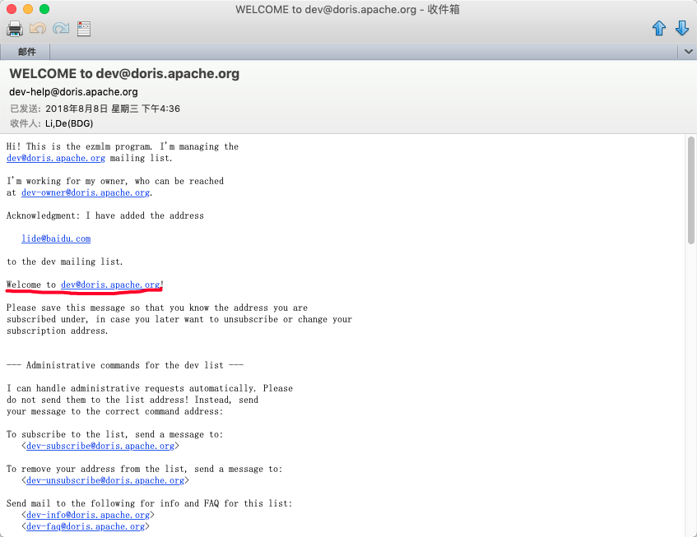Click the message layout icon in toolbar

point(84,29)
